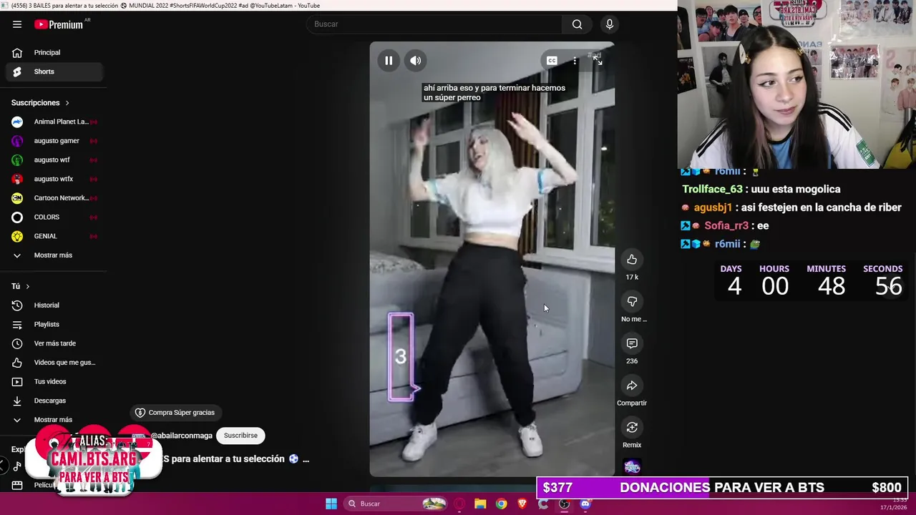Open File Explorer from the taskbar

tap(480, 504)
